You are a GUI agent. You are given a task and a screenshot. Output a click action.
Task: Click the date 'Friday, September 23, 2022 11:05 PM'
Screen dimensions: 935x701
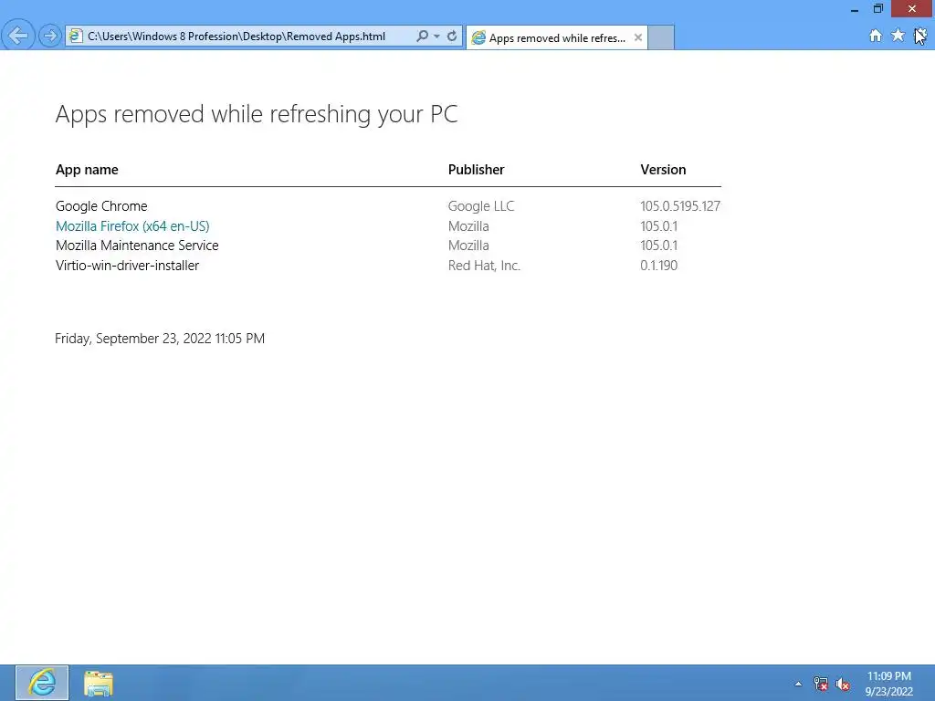pos(160,339)
